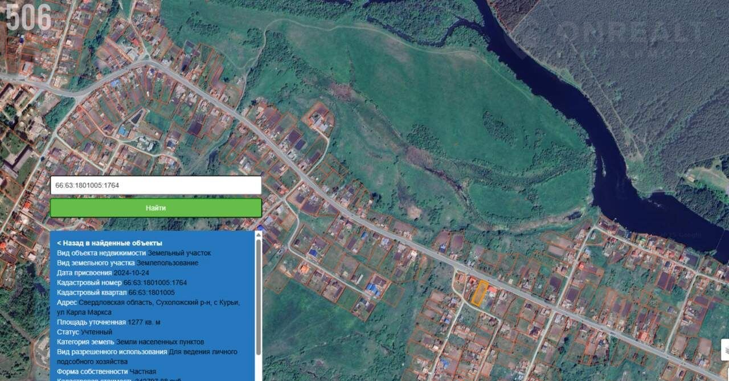Screen dimensions: 729x381
Task: Go back via Назад в найденные объекты
Action: click(x=109, y=243)
